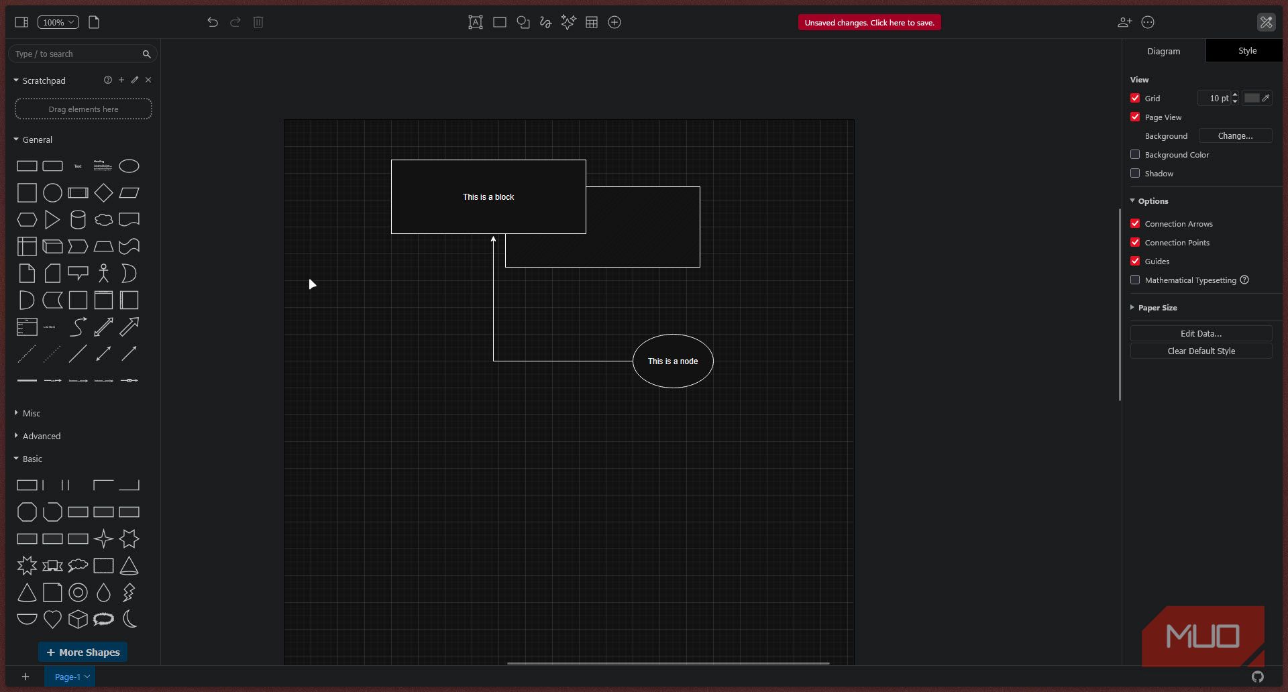Click the search magnifier icon
1288x692 pixels.
point(147,54)
